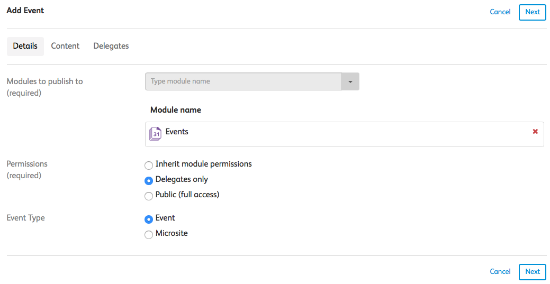
Task: Switch to the Details tab
Action: pos(25,46)
